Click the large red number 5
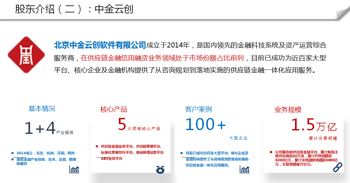The image size is (350, 183). tap(122, 125)
